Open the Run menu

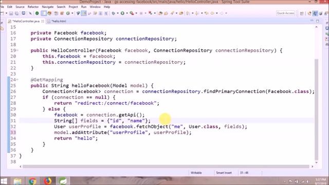84,7
